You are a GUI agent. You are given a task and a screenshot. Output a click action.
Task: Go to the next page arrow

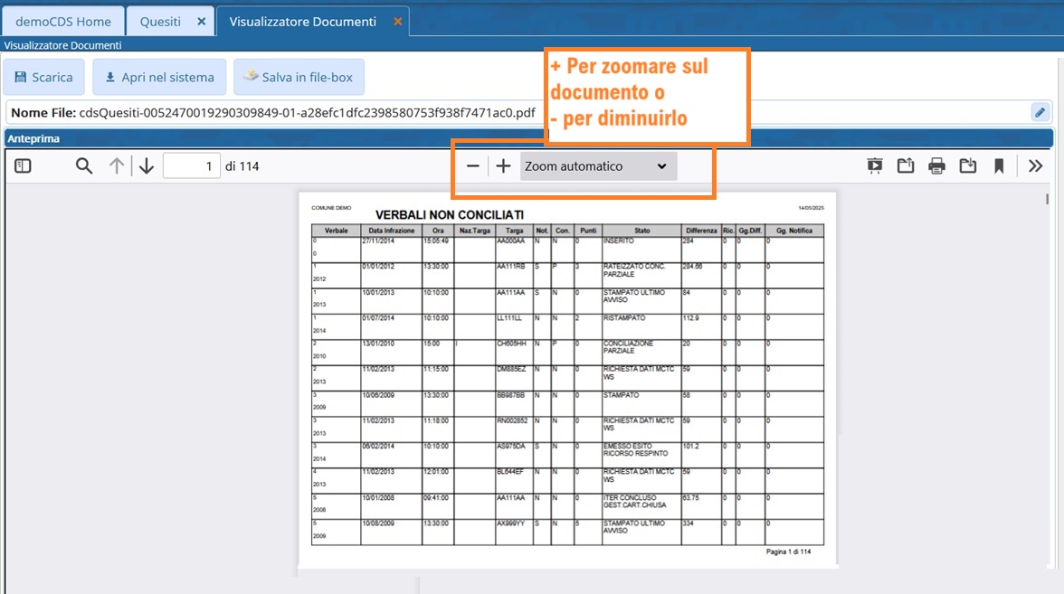[x=147, y=166]
